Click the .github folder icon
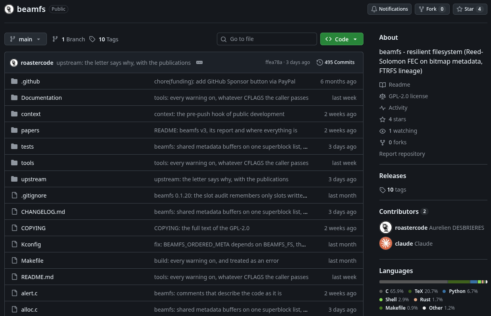491x316 pixels. pyautogui.click(x=15, y=81)
